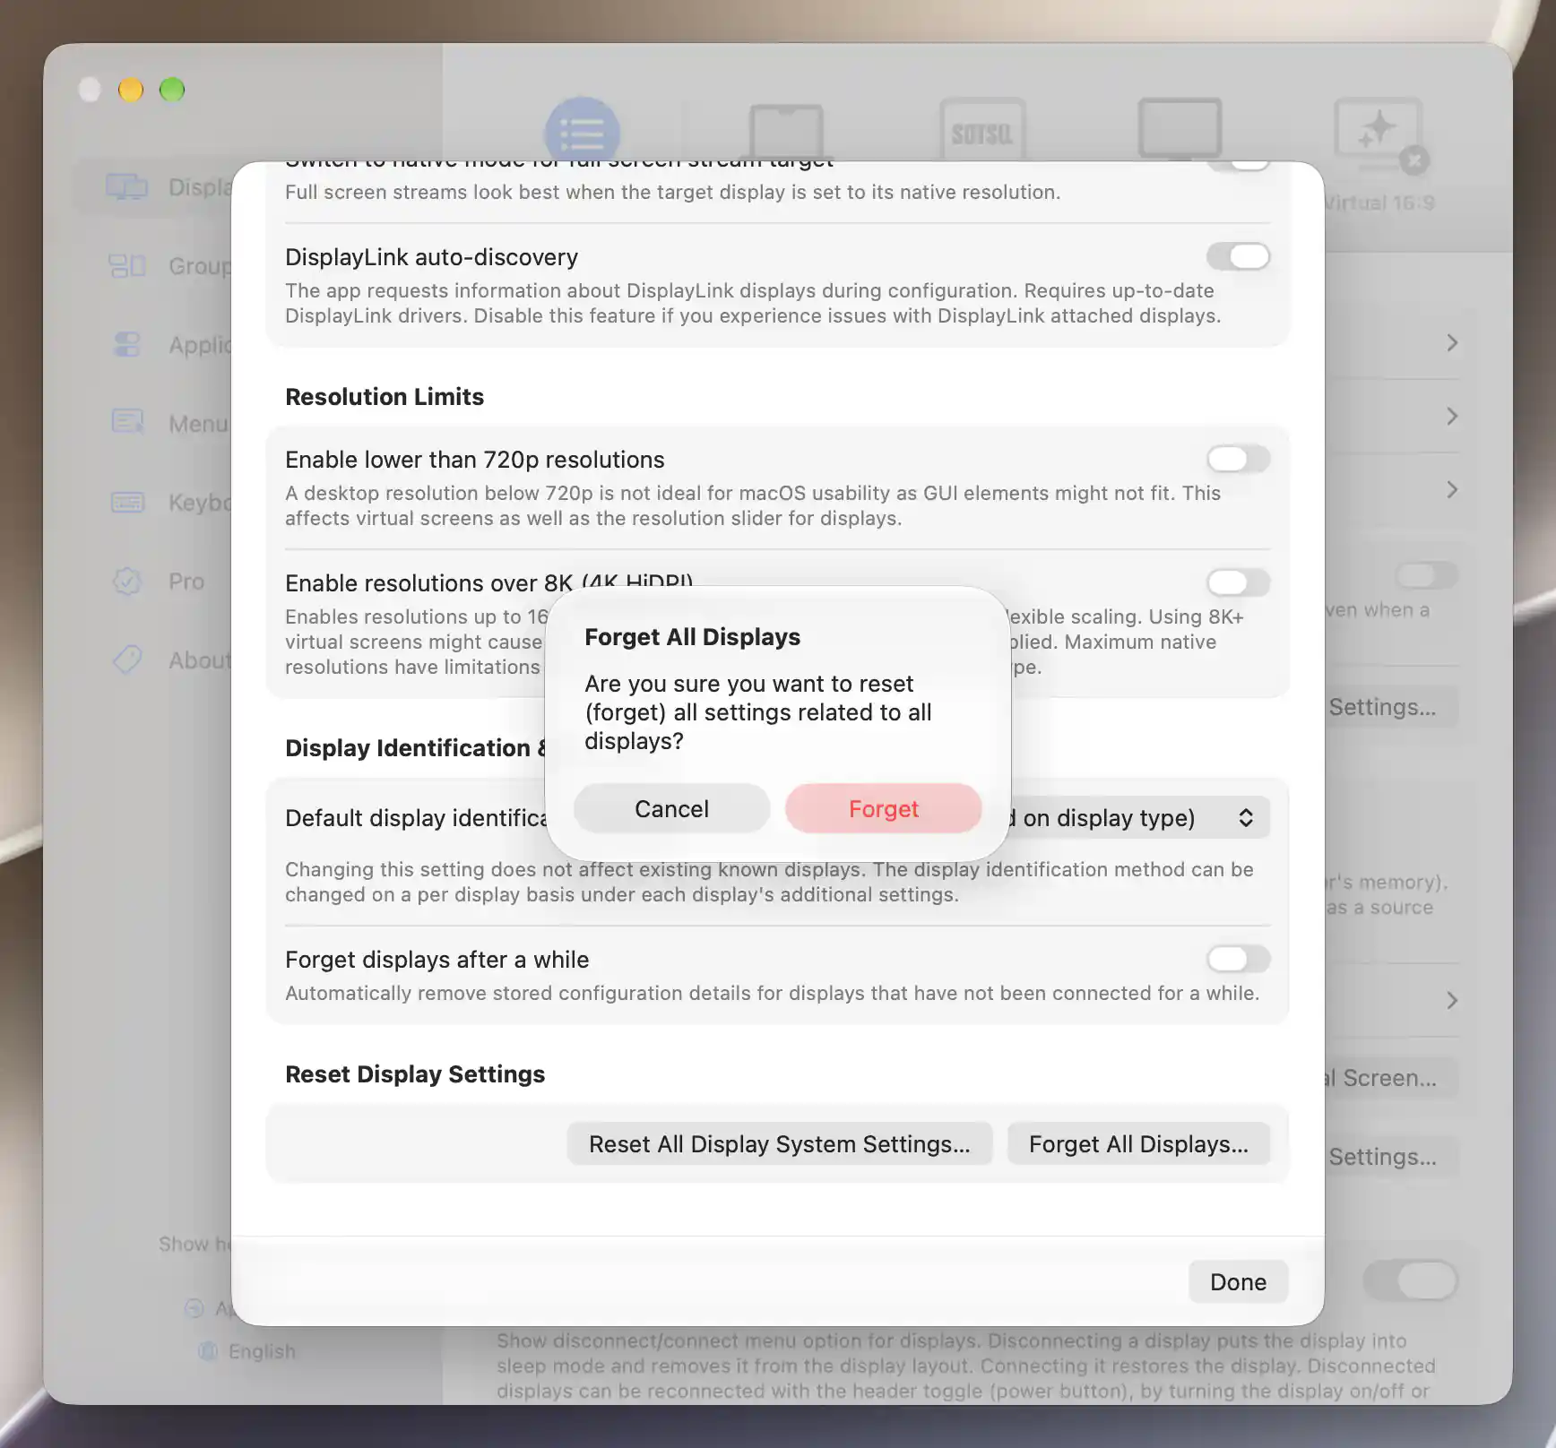1556x1448 pixels.
Task: Enable lower than 720p resolutions switch
Action: (1238, 459)
